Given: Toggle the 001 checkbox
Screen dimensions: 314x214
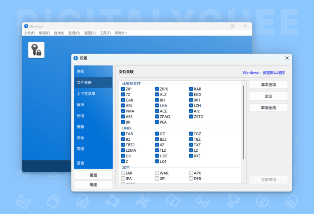Looking at the screenshot, I should coord(191,100).
